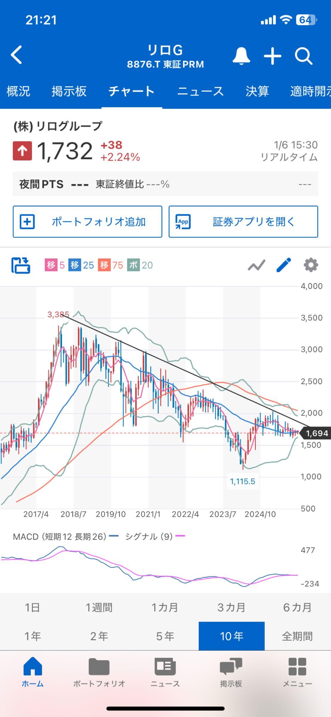
Task: Tap the ポートフォリオ追加 button
Action: click(x=87, y=222)
